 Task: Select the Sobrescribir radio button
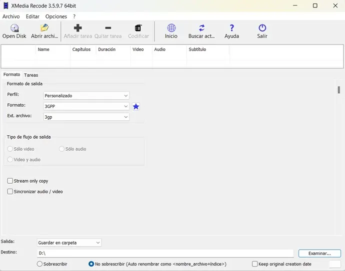(39, 264)
